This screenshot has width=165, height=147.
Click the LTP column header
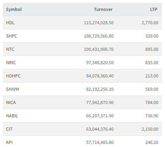tap(154, 10)
